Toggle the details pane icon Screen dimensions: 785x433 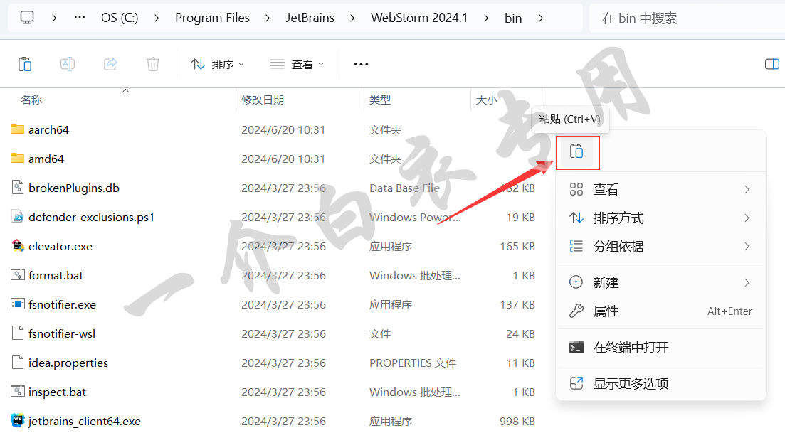tap(771, 64)
